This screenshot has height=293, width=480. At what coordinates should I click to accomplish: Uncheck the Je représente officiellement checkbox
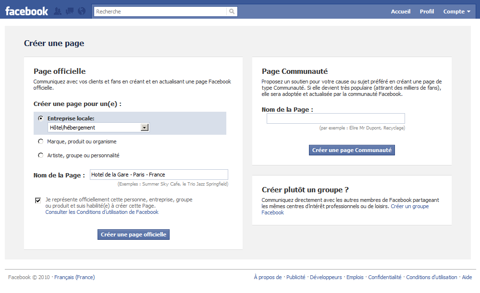38,200
